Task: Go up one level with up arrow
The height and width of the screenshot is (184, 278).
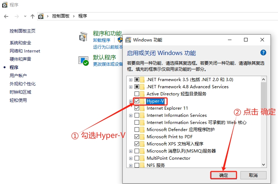Action: click(x=33, y=16)
